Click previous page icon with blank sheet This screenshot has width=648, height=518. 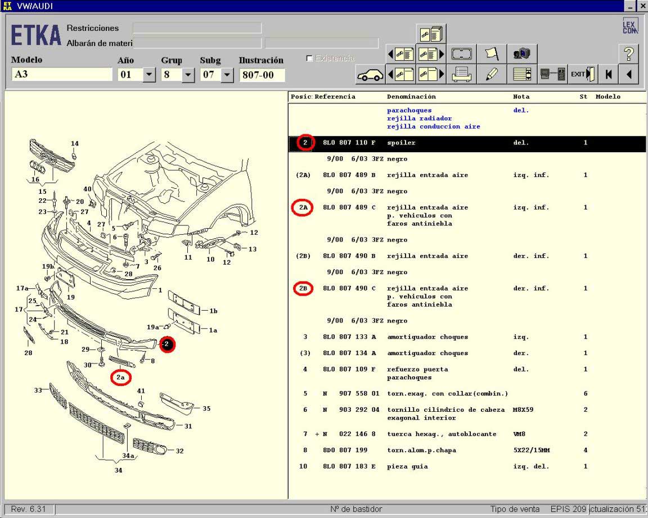coord(400,75)
